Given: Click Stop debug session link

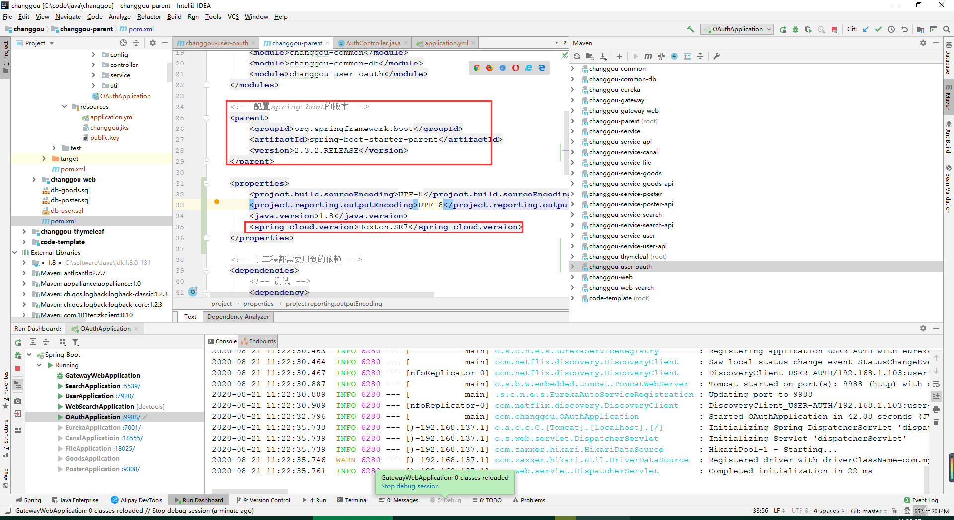Looking at the screenshot, I should [x=410, y=486].
